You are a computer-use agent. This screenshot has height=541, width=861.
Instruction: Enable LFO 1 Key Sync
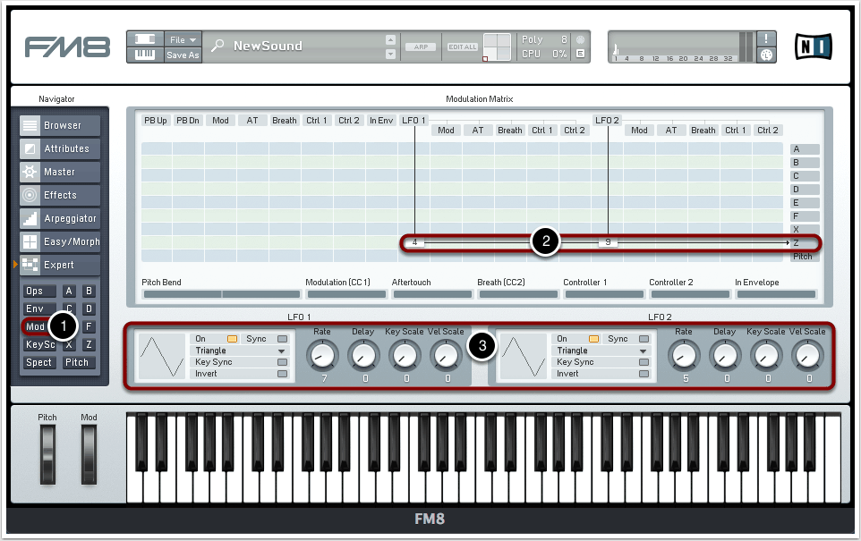283,362
